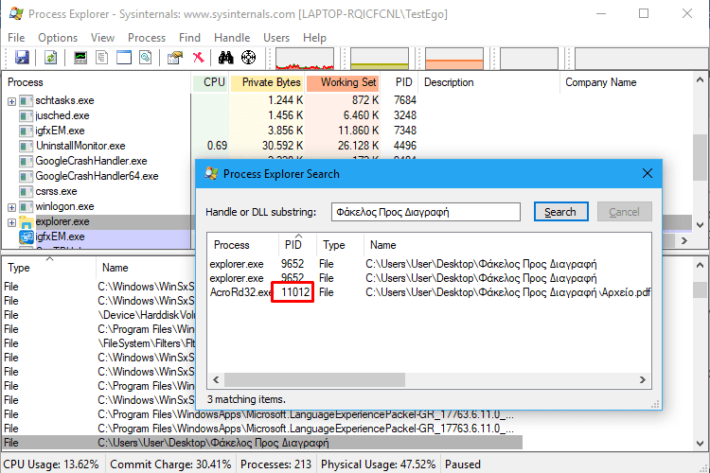Open the Process menu
This screenshot has height=473, width=710.
(x=146, y=38)
